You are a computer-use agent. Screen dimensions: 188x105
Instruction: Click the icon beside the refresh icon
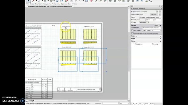click(x=160, y=12)
